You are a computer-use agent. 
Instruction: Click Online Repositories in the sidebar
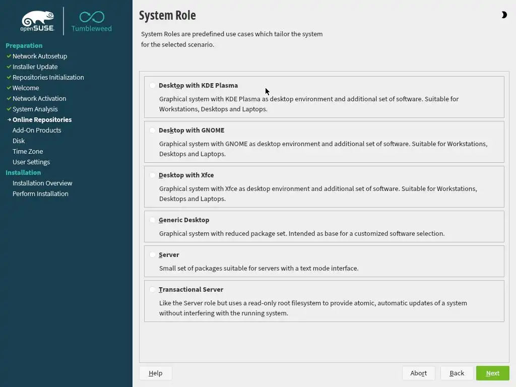click(x=42, y=119)
